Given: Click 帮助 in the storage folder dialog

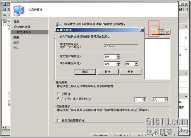Looking at the screenshot, I should pyautogui.click(x=131, y=72).
